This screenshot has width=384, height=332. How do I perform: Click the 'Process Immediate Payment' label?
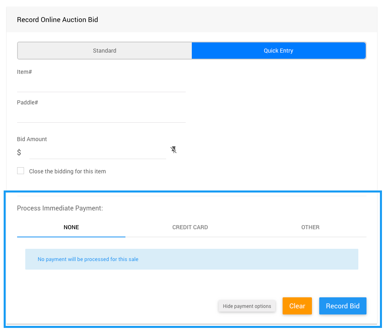tap(60, 208)
